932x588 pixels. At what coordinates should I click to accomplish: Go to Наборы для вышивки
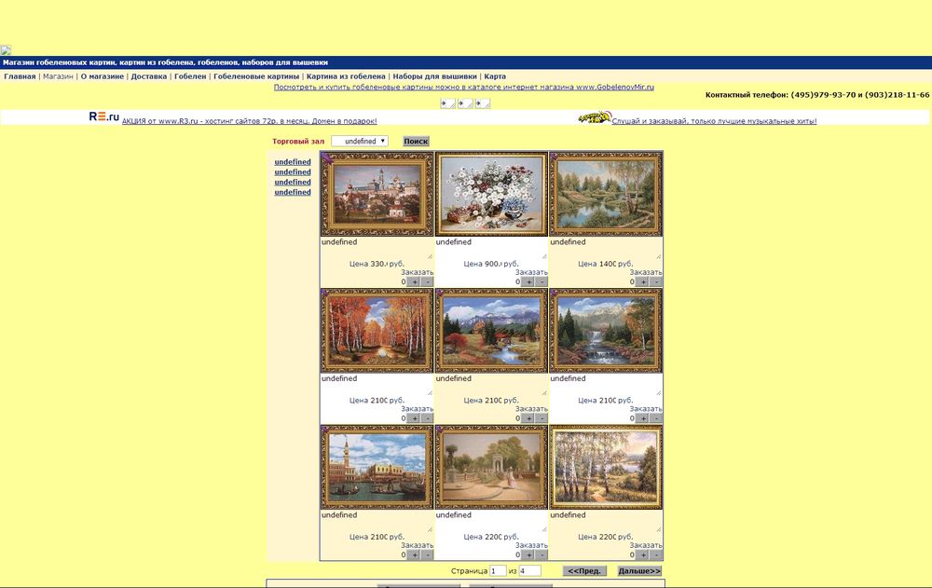tap(434, 76)
